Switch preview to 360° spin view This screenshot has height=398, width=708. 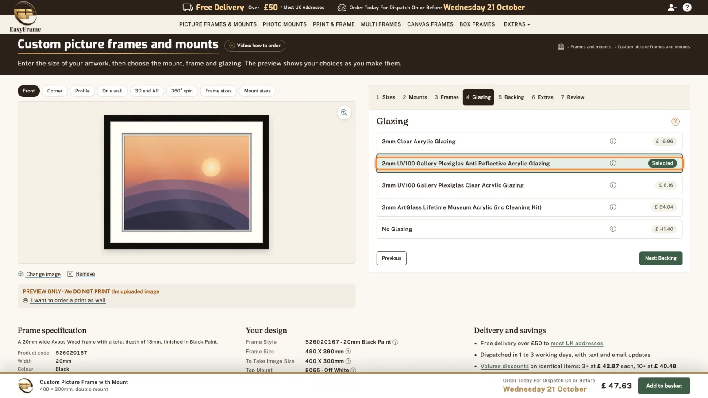[182, 91]
